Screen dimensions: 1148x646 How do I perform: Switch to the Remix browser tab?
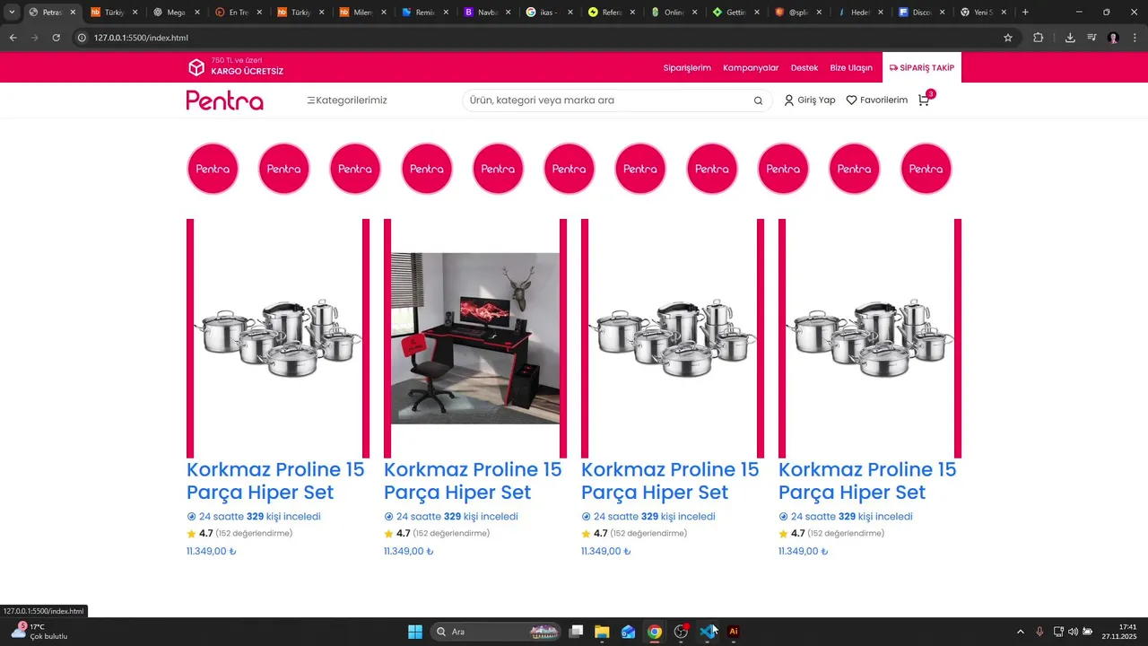(423, 13)
